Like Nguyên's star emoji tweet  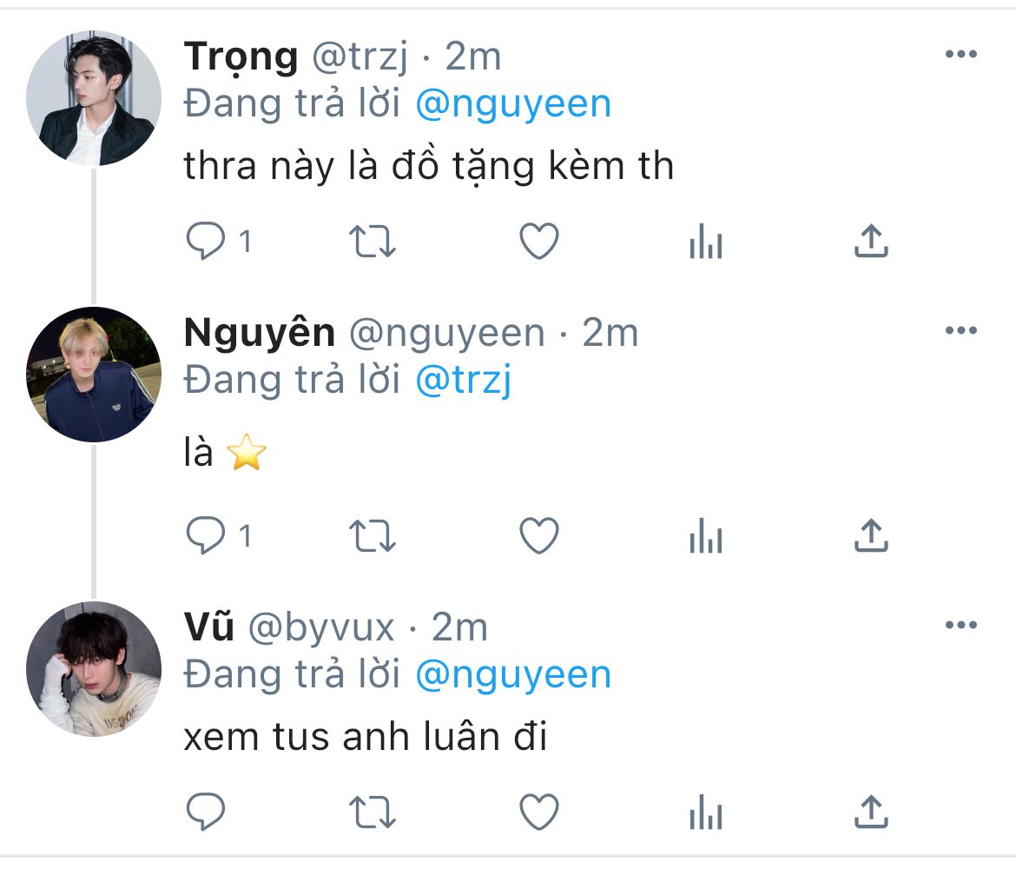pos(538,536)
